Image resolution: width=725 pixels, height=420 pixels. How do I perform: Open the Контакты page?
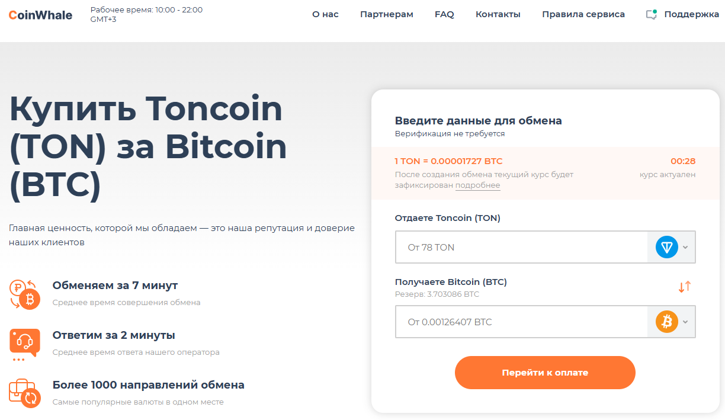pyautogui.click(x=498, y=14)
